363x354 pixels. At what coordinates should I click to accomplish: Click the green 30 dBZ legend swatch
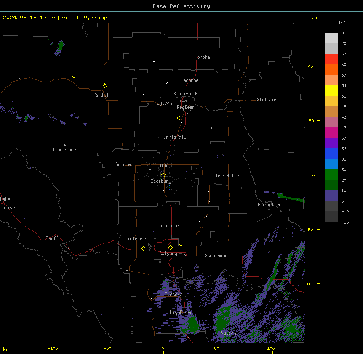tap(331, 175)
